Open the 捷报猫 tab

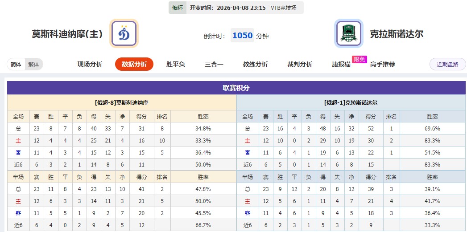341,64
